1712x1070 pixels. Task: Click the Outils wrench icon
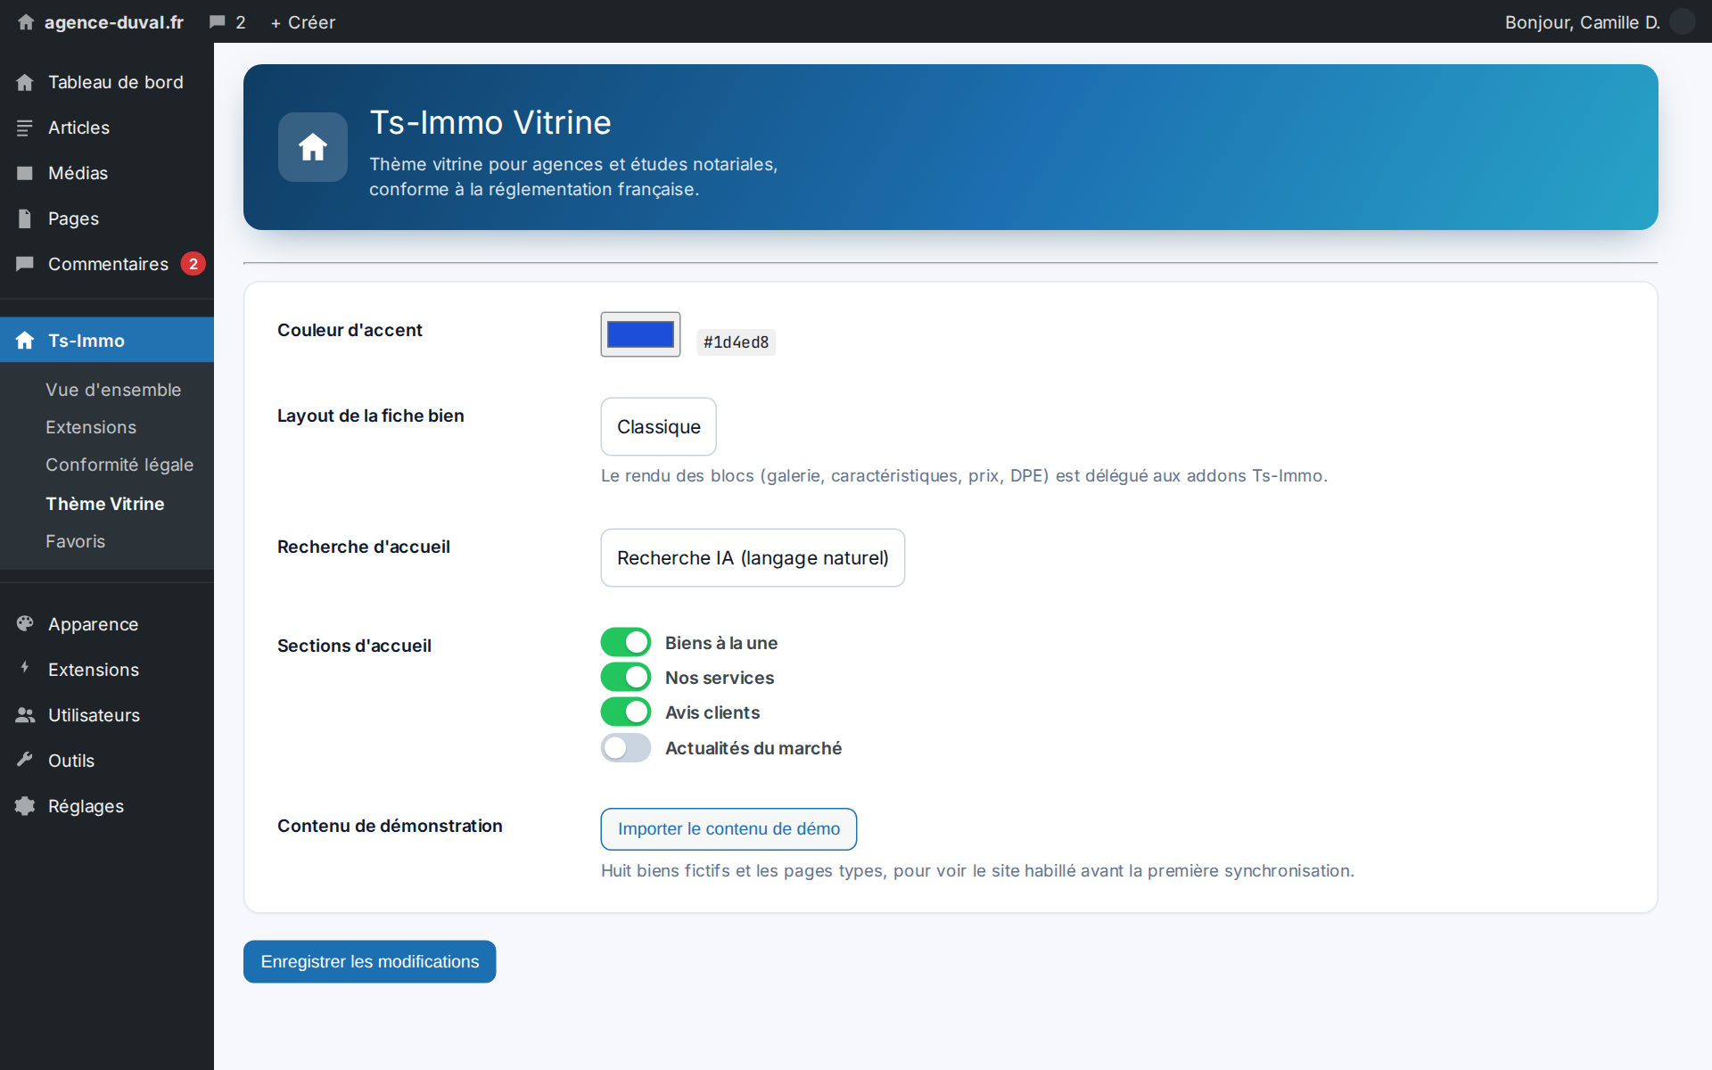(x=25, y=761)
